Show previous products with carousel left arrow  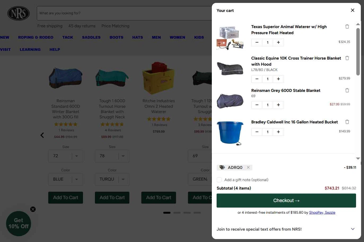[42, 135]
